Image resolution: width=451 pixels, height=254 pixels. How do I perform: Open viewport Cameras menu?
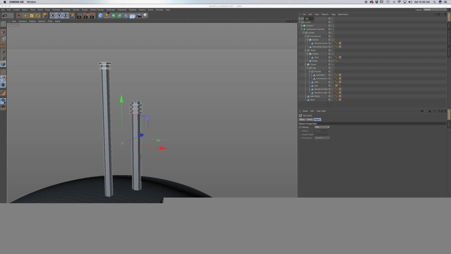22,21
